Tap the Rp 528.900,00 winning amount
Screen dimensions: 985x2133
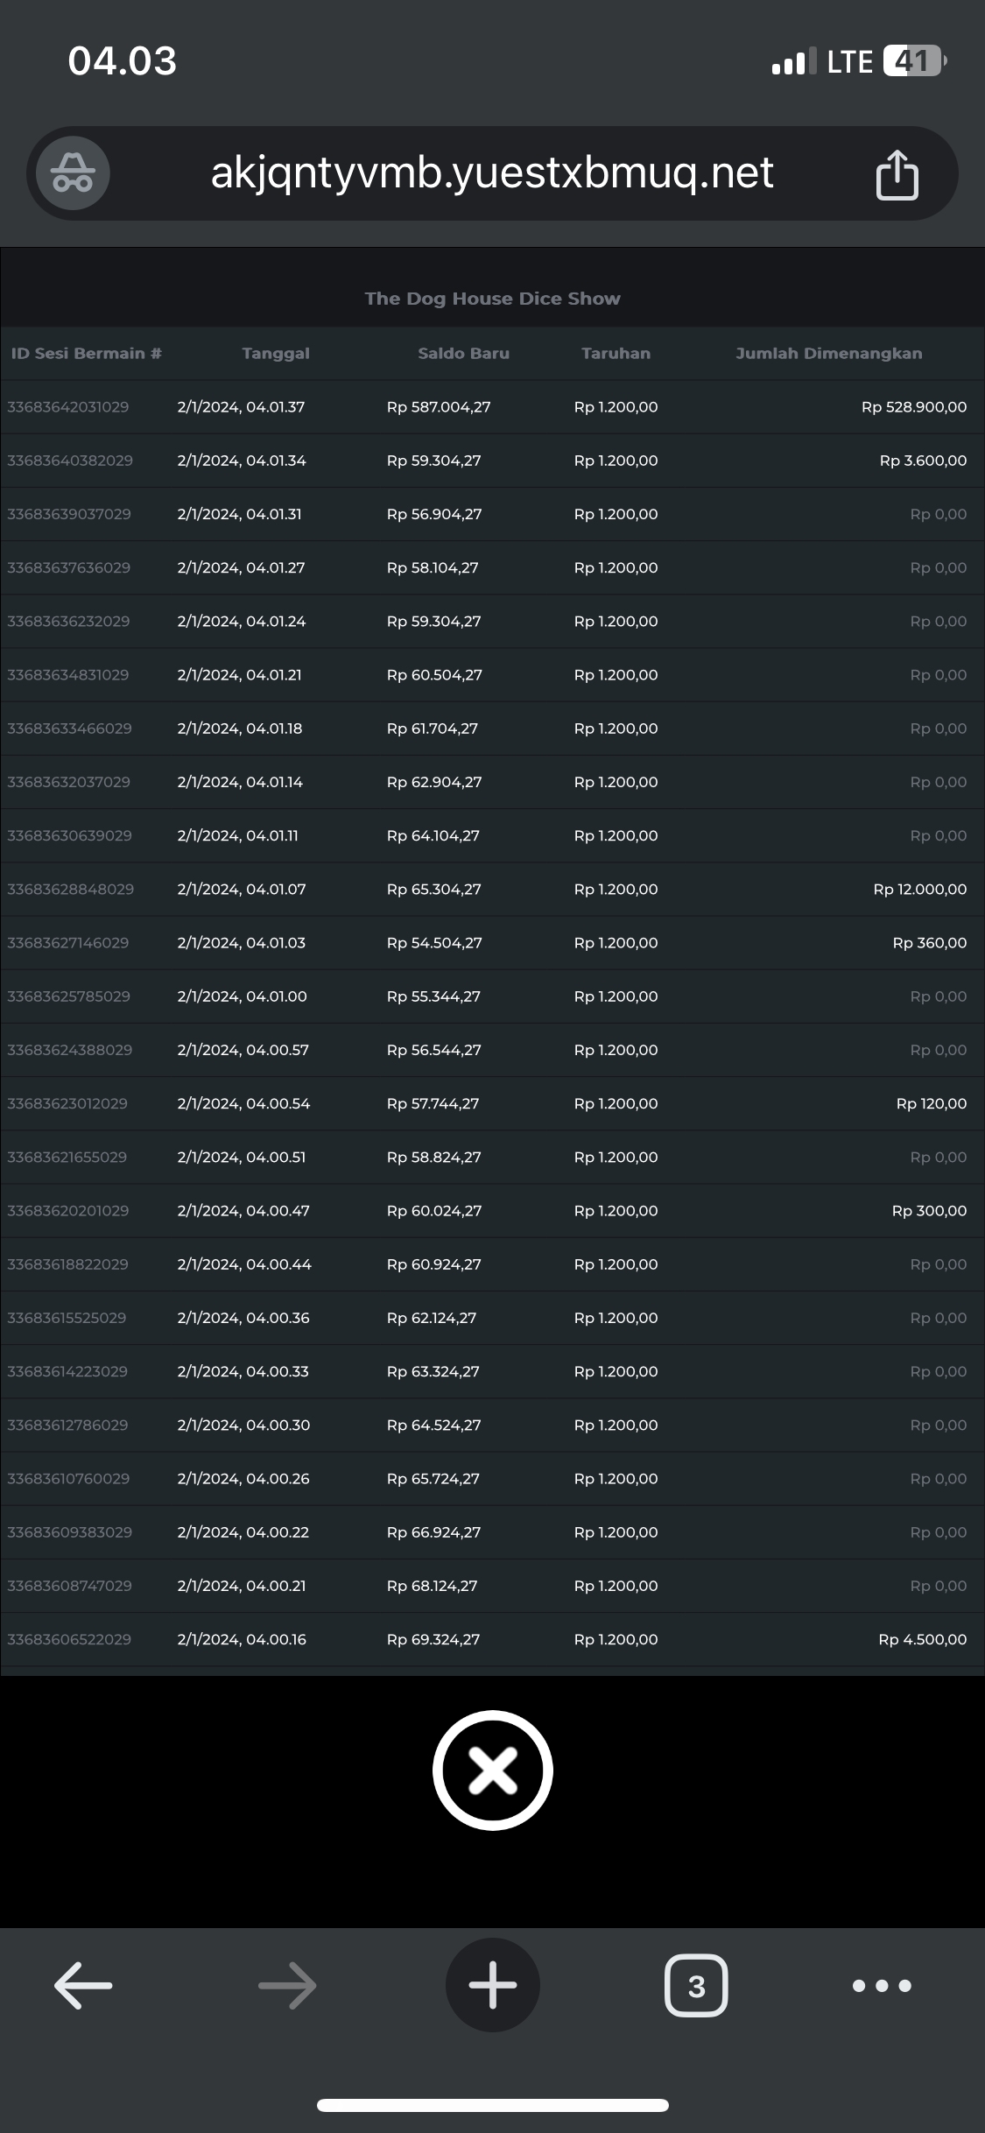[913, 407]
